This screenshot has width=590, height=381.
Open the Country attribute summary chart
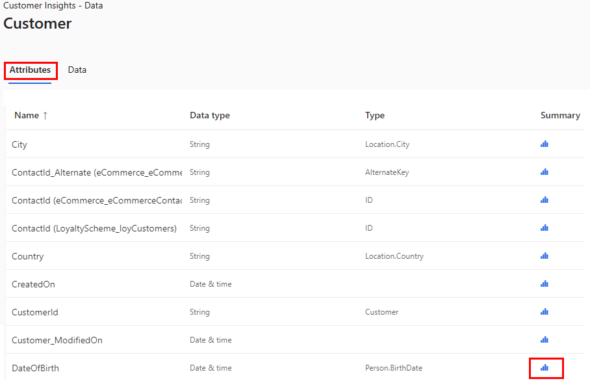click(544, 256)
